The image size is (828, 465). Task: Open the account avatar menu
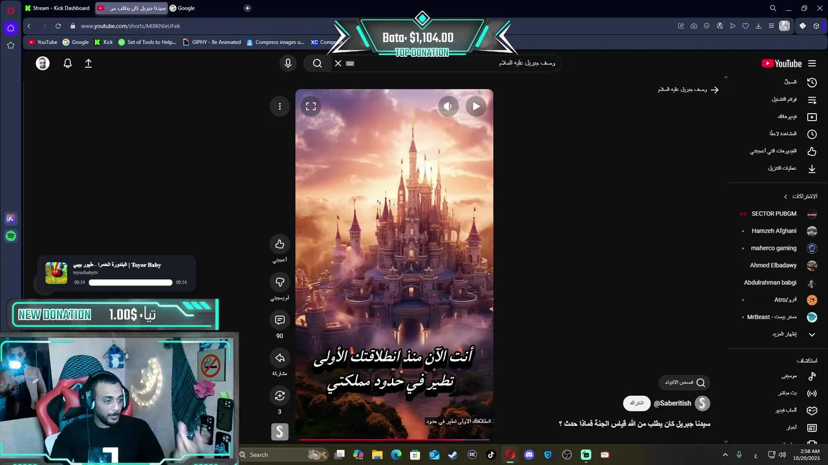43,63
